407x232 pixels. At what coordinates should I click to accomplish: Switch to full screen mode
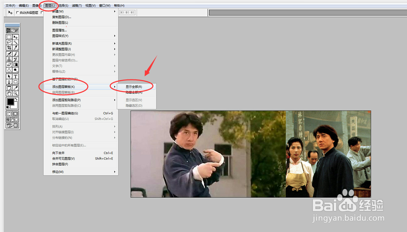(x=16, y=120)
